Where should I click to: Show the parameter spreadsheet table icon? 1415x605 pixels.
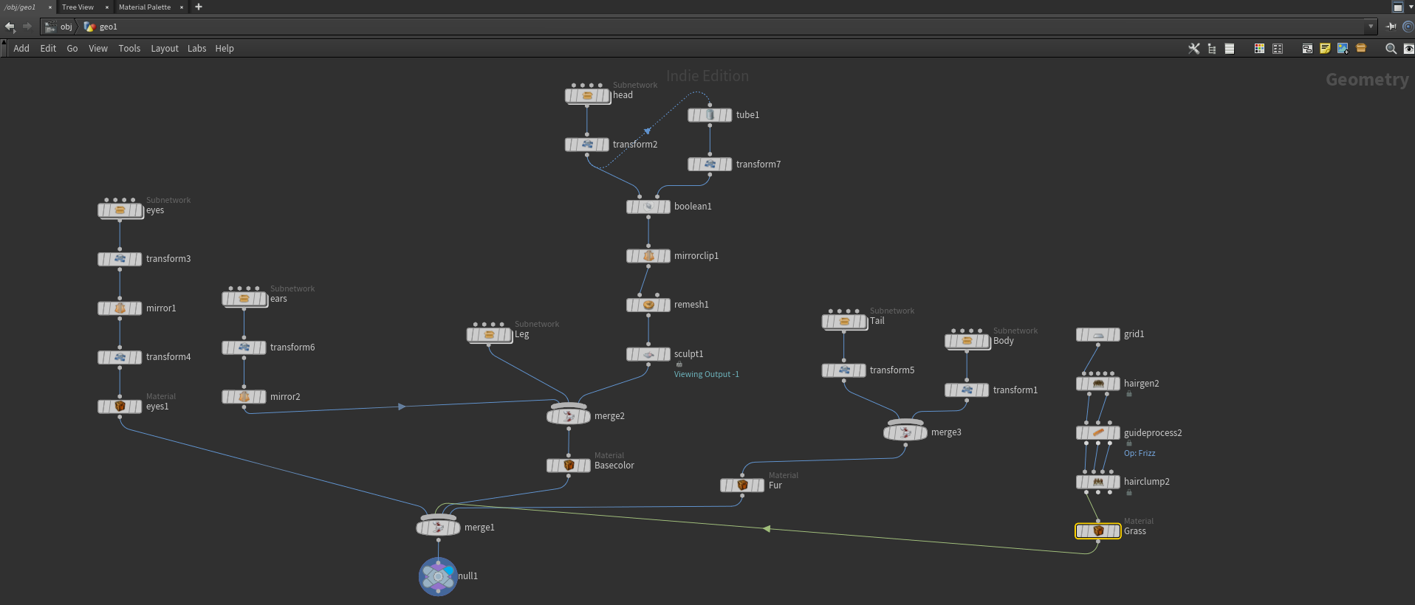pos(1230,49)
